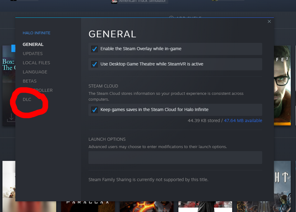The height and width of the screenshot is (212, 296).
Task: Open the lava-themed game cover thumbnail
Action: click(146, 207)
